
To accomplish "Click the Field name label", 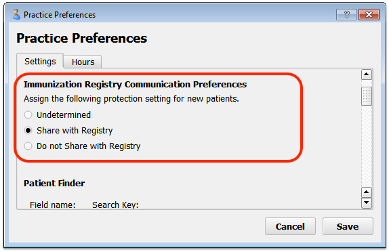I will coord(53,205).
